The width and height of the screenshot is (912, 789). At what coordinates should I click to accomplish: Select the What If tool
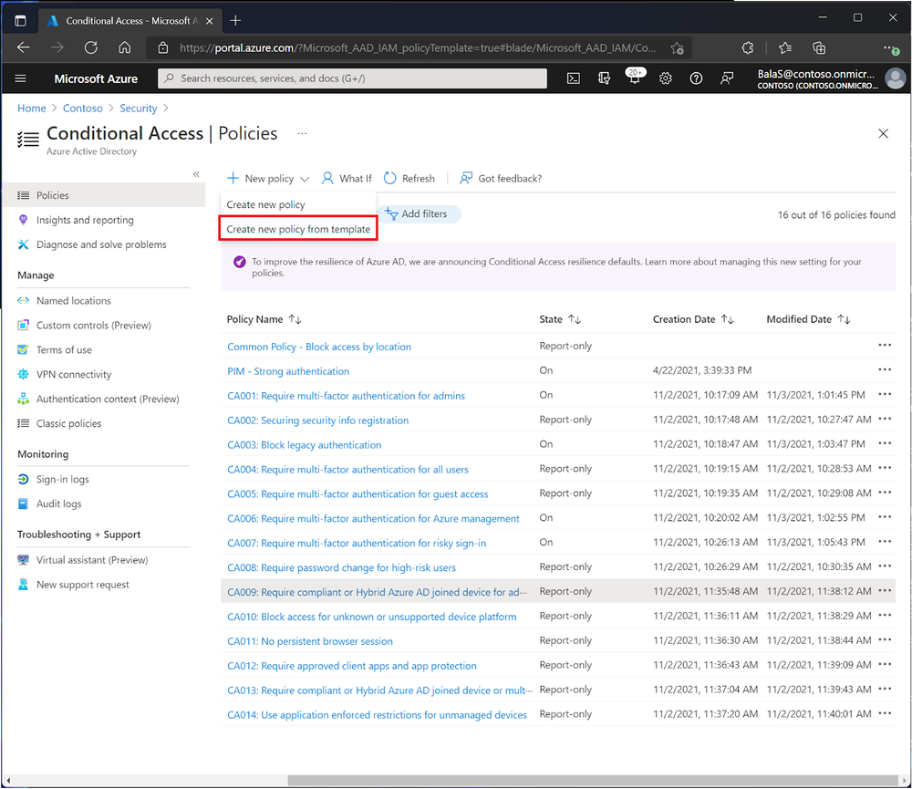tap(347, 178)
